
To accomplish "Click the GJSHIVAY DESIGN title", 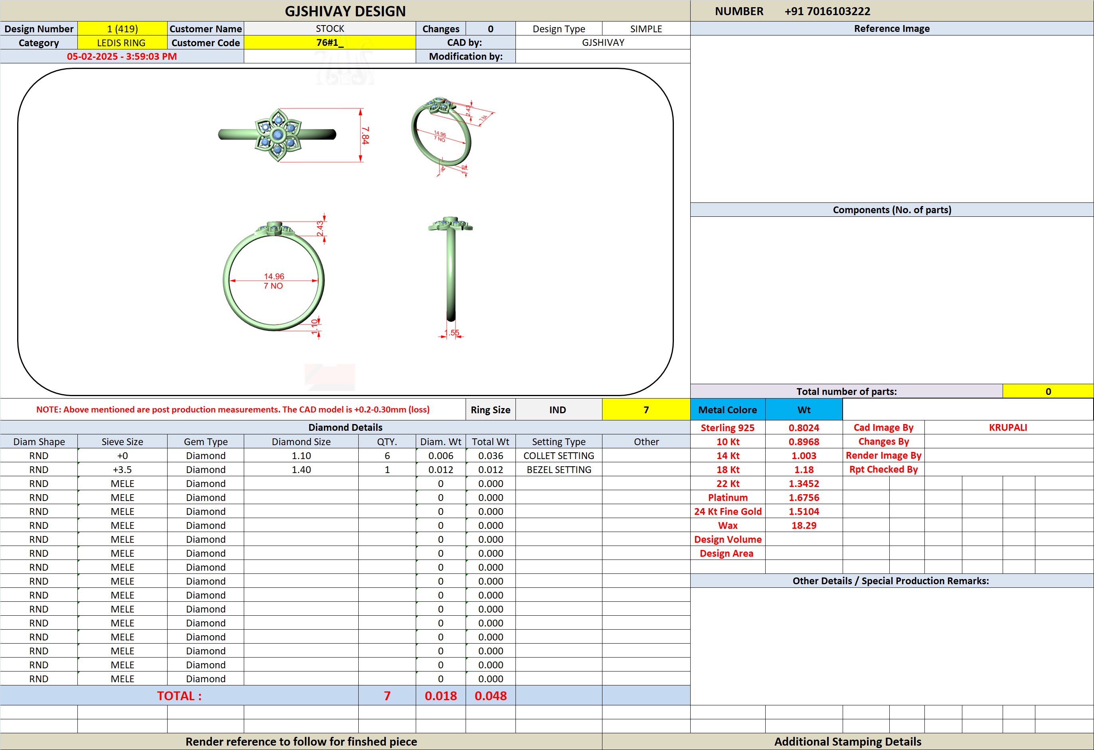I will (x=345, y=11).
